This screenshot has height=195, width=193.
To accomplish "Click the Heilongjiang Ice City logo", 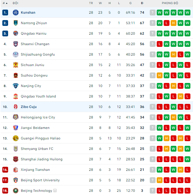I will pos(16,117).
